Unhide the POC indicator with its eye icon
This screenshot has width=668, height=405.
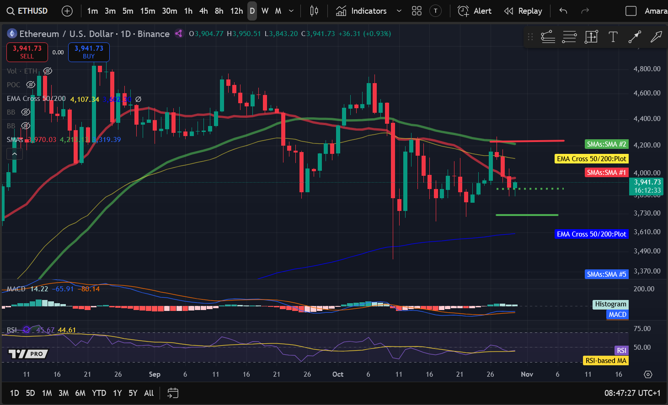(31, 85)
